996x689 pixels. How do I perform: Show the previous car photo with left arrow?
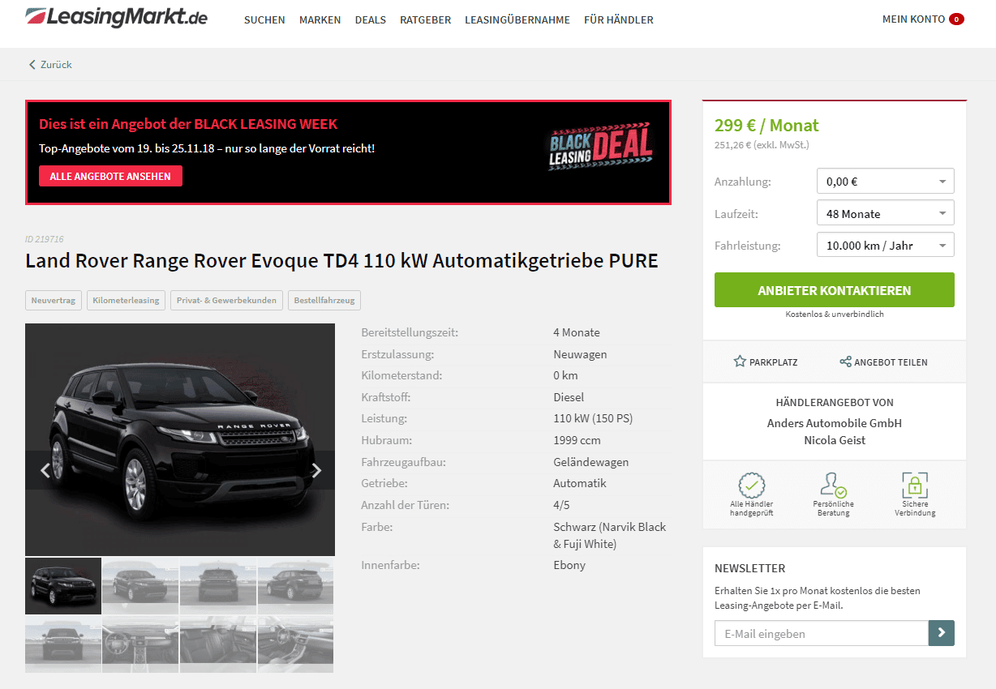[45, 470]
